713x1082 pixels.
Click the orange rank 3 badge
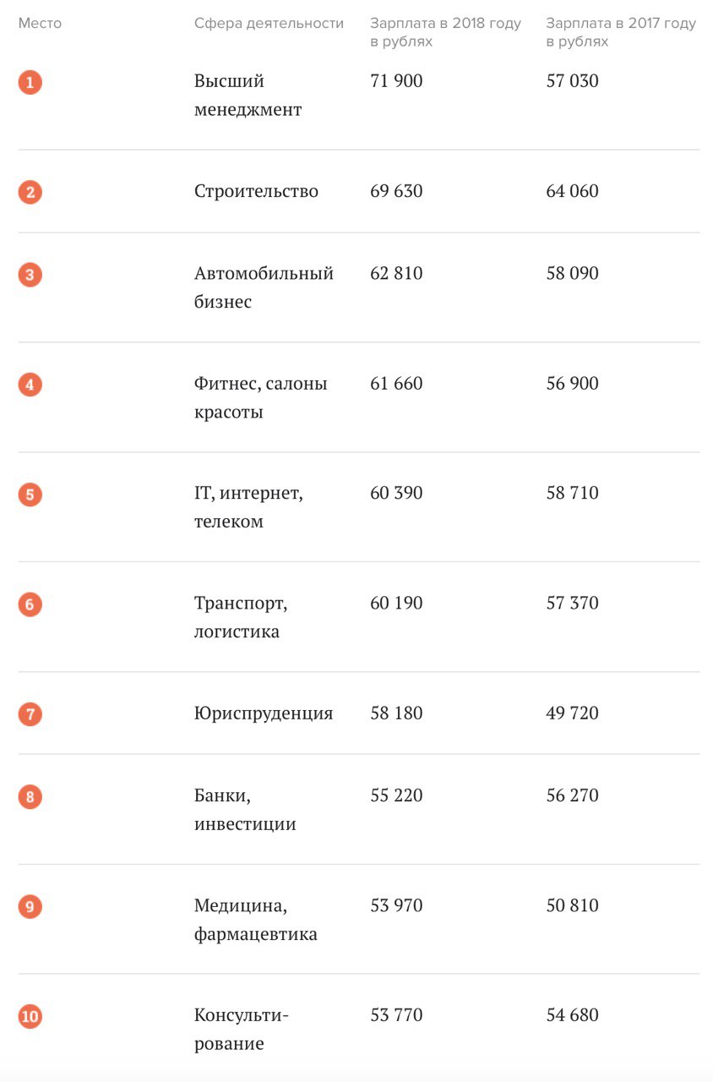pos(30,275)
